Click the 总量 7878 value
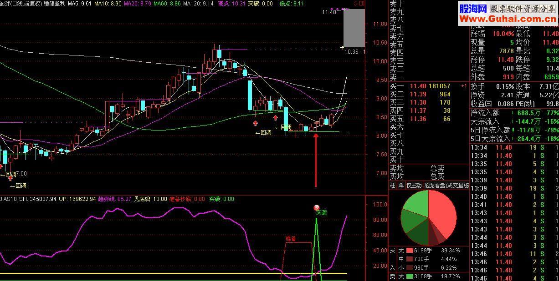The image size is (559, 281). [506, 51]
